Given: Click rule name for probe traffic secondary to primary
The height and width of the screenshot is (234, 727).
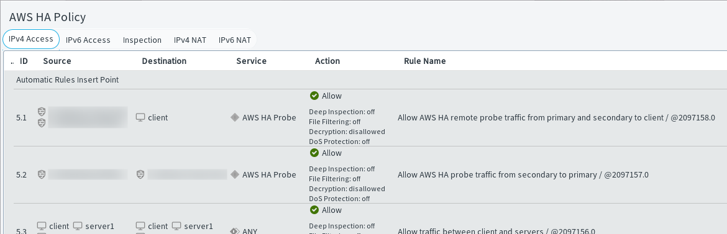Looking at the screenshot, I should [523, 174].
